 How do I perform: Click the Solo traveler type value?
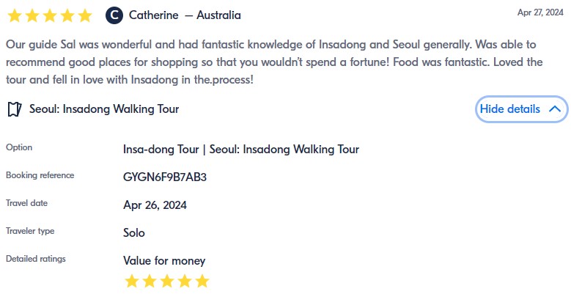coord(134,233)
